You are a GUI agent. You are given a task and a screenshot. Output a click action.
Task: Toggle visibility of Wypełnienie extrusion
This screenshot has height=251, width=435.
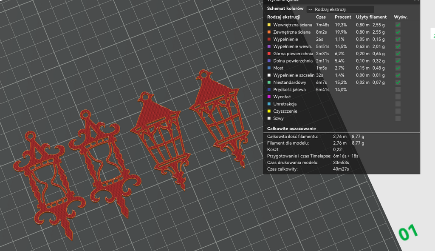(x=398, y=39)
